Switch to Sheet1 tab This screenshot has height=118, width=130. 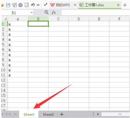(x=29, y=114)
